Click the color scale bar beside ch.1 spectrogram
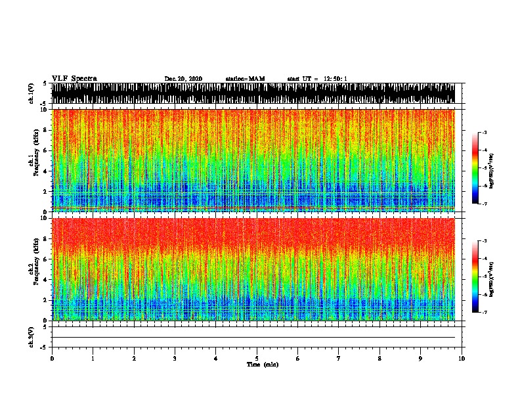This screenshot has height=402, width=520. [475, 168]
